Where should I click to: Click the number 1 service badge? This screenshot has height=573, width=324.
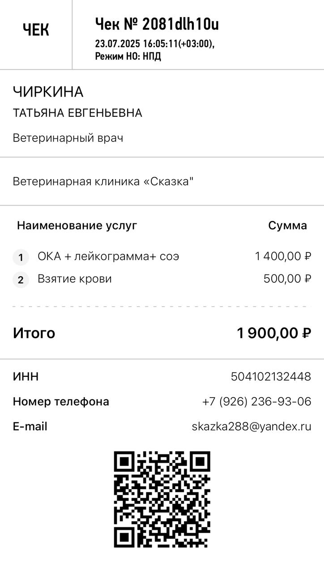21,258
